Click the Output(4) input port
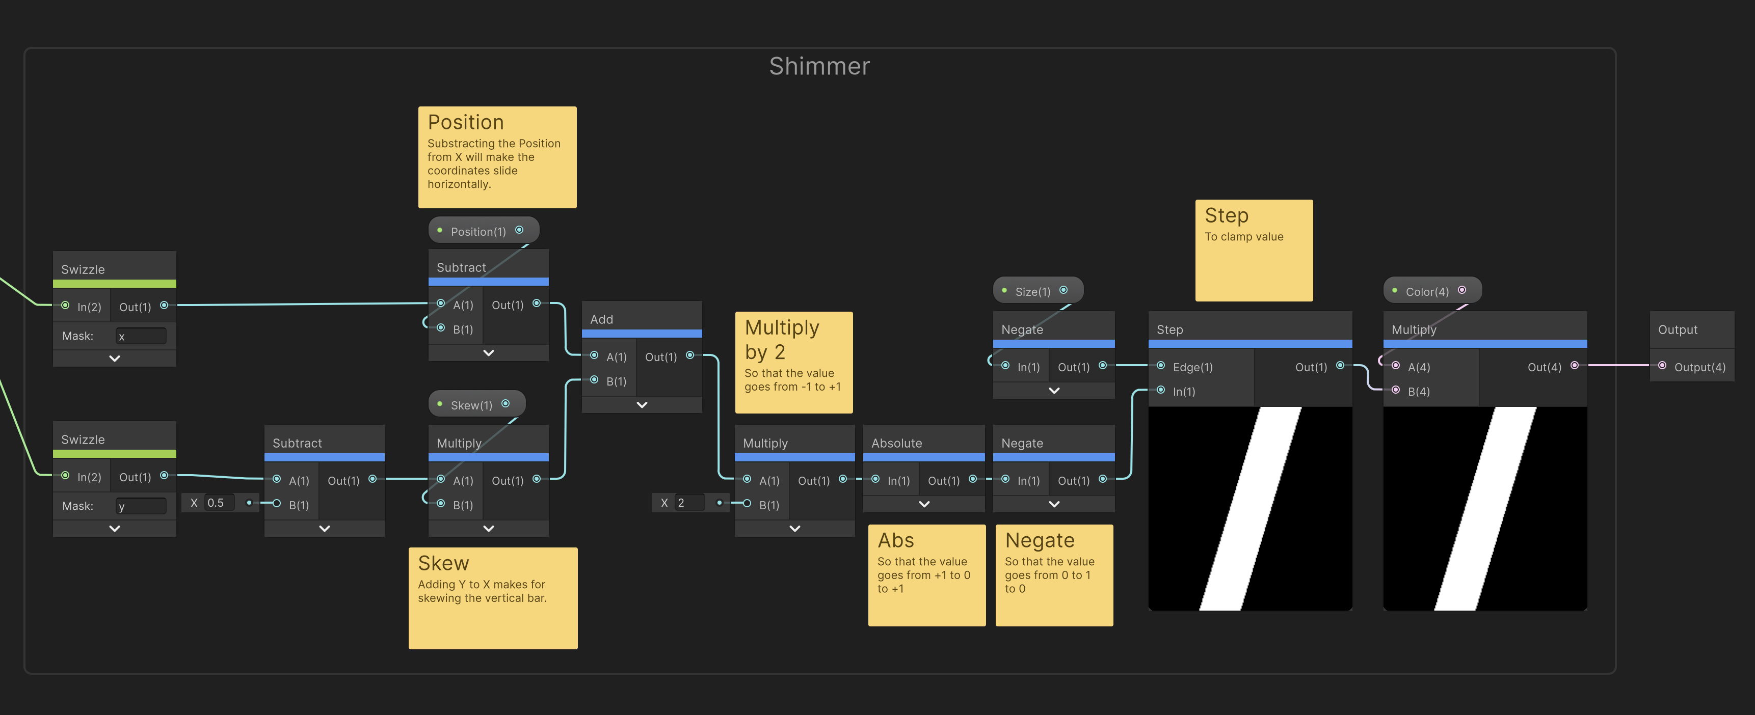 pyautogui.click(x=1662, y=366)
